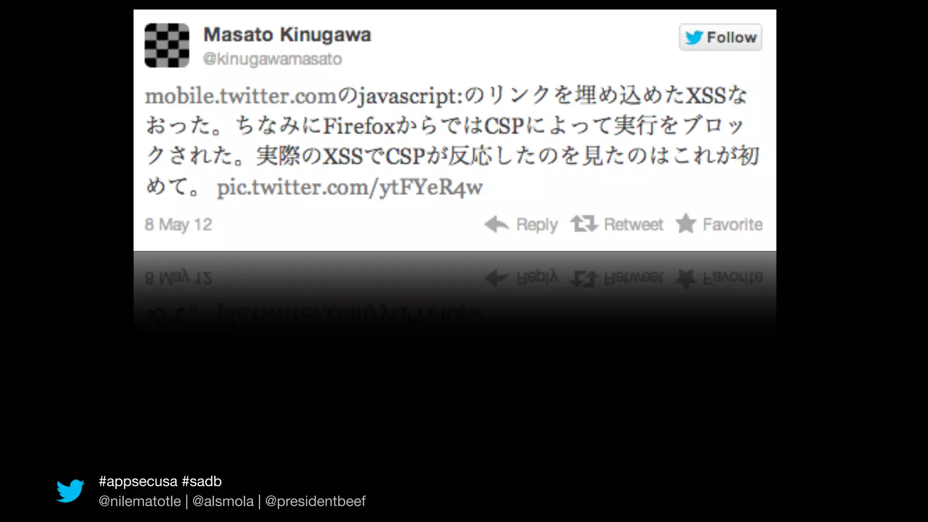This screenshot has width=928, height=522.
Task: Open Masato Kinugawa's checkered avatar
Action: 167,45
